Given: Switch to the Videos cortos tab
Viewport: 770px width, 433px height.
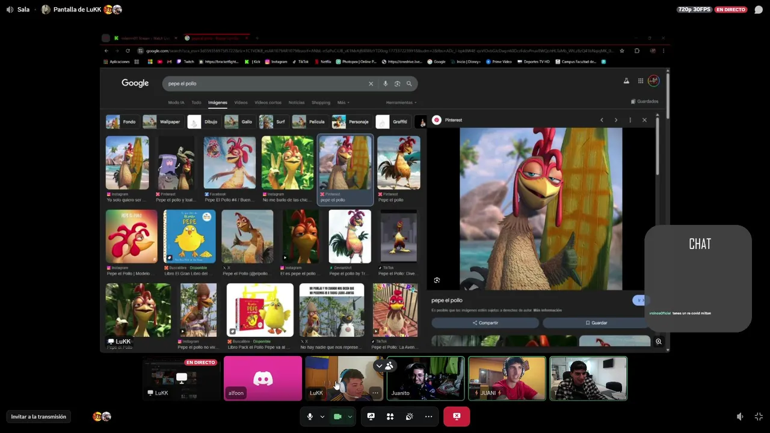Looking at the screenshot, I should coord(268,102).
